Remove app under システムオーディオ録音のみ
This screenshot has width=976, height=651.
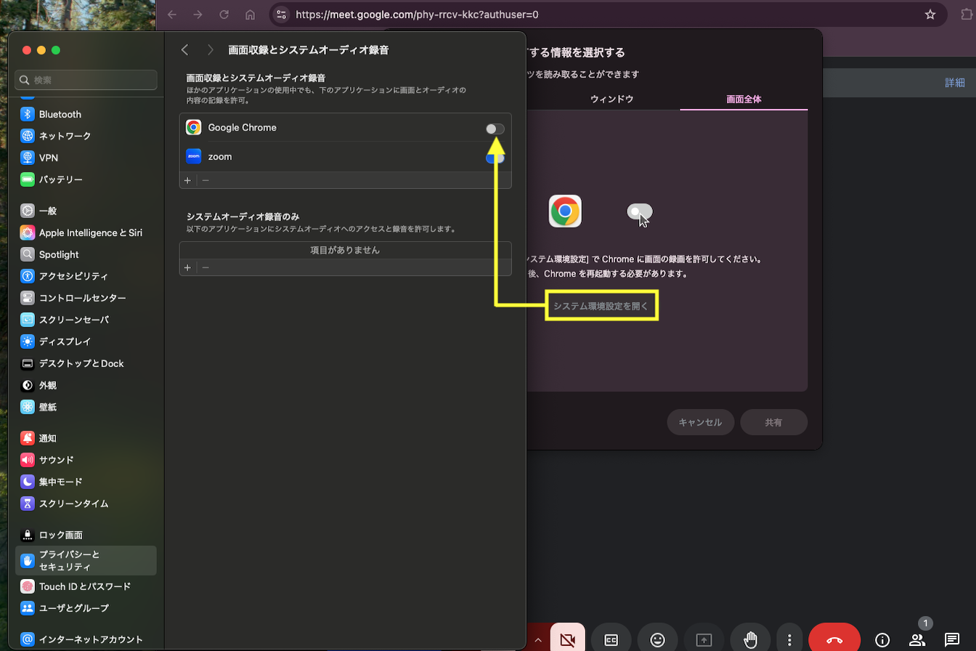(206, 267)
